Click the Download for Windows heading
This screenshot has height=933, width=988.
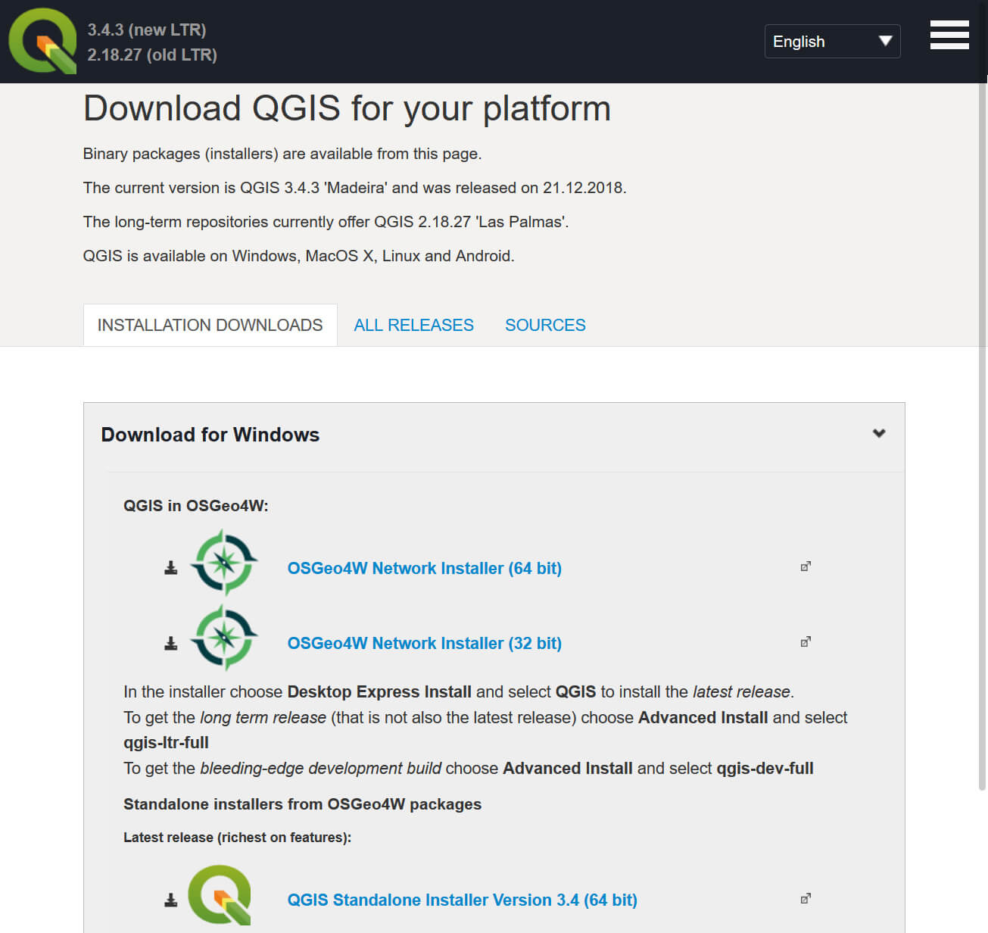[210, 435]
